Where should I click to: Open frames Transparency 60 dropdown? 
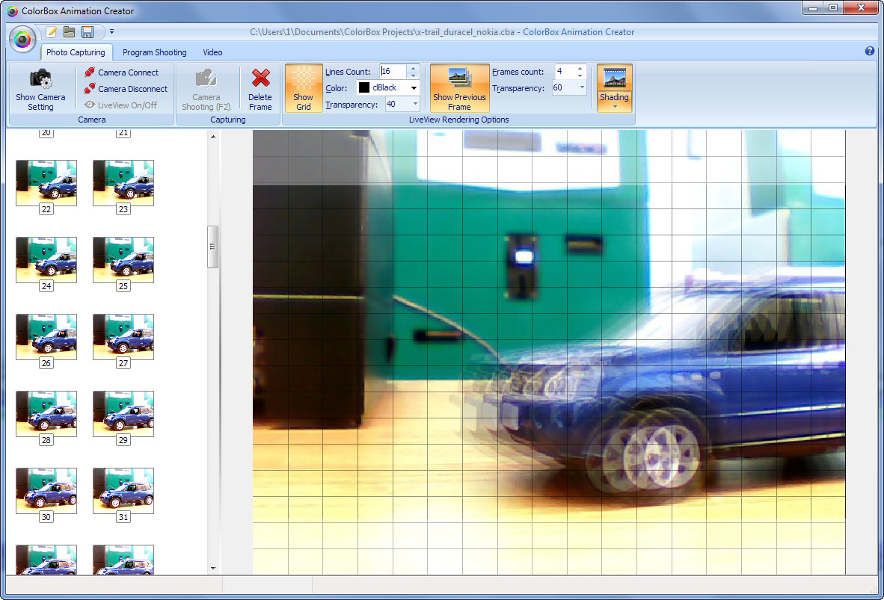coord(582,88)
